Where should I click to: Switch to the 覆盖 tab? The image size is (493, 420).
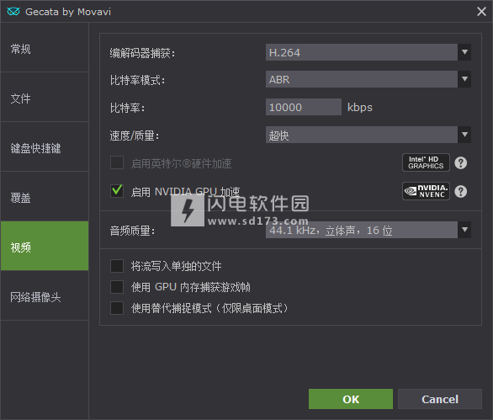45,197
